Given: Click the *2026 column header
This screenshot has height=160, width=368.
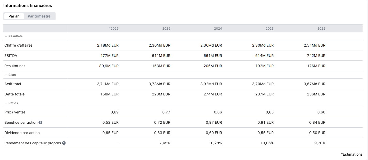Looking at the screenshot, I should coord(114,29).
